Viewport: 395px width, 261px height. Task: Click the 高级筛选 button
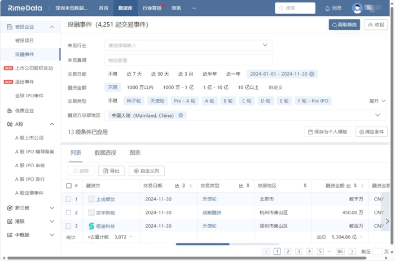pyautogui.click(x=344, y=25)
